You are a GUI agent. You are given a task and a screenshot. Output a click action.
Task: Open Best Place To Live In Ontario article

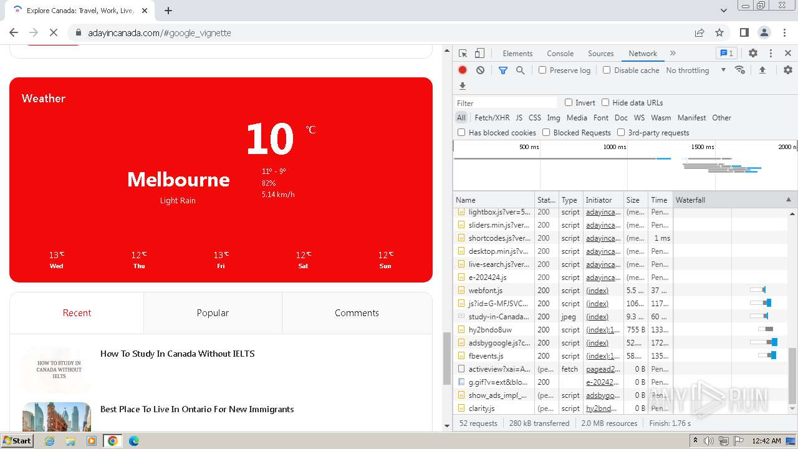[x=197, y=409]
